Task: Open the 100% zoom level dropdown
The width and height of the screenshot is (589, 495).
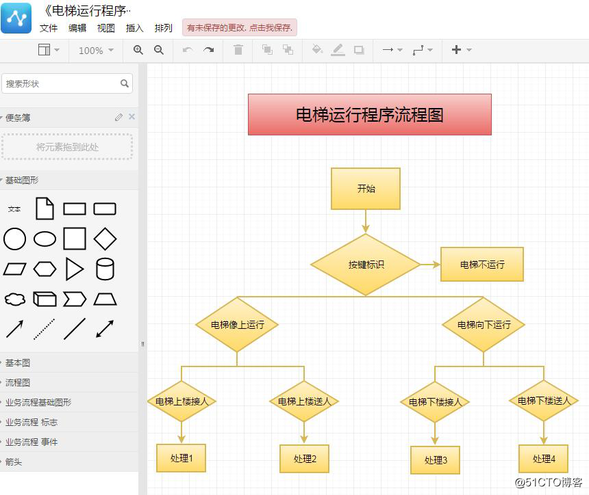Action: pyautogui.click(x=96, y=51)
